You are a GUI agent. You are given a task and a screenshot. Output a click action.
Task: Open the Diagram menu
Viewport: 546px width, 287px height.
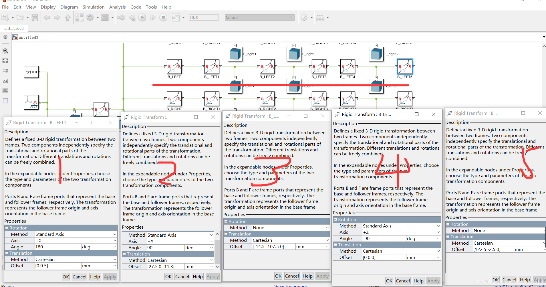click(x=69, y=7)
